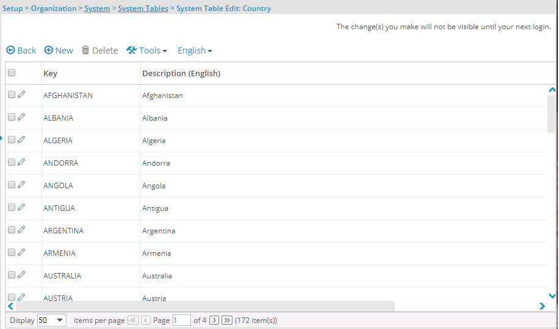Tick the AUSTRALIA checkbox
Screen dimensions: 559x329
click(x=12, y=275)
